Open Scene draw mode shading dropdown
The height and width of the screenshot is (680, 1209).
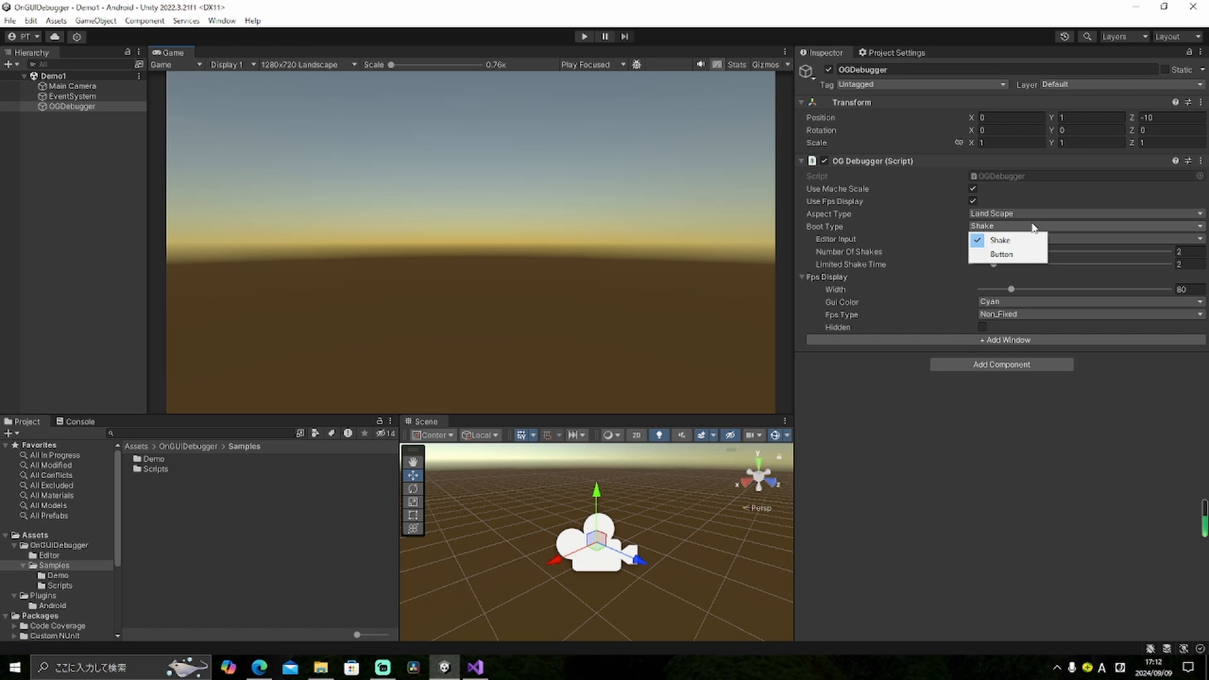(x=611, y=435)
